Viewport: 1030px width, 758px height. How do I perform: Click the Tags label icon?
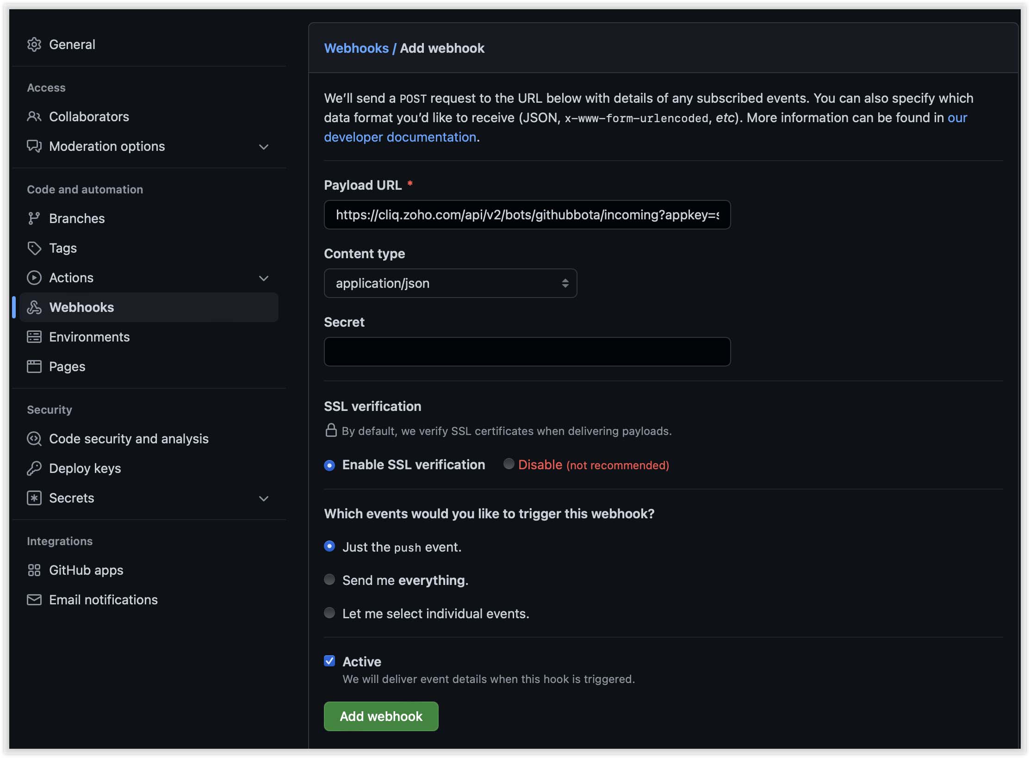[34, 248]
